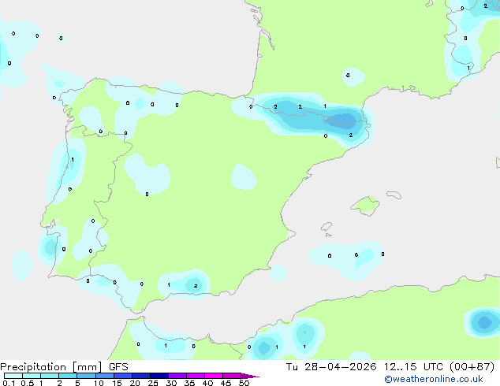
Task: Click the 15 legend scale label
Action: coord(117,383)
